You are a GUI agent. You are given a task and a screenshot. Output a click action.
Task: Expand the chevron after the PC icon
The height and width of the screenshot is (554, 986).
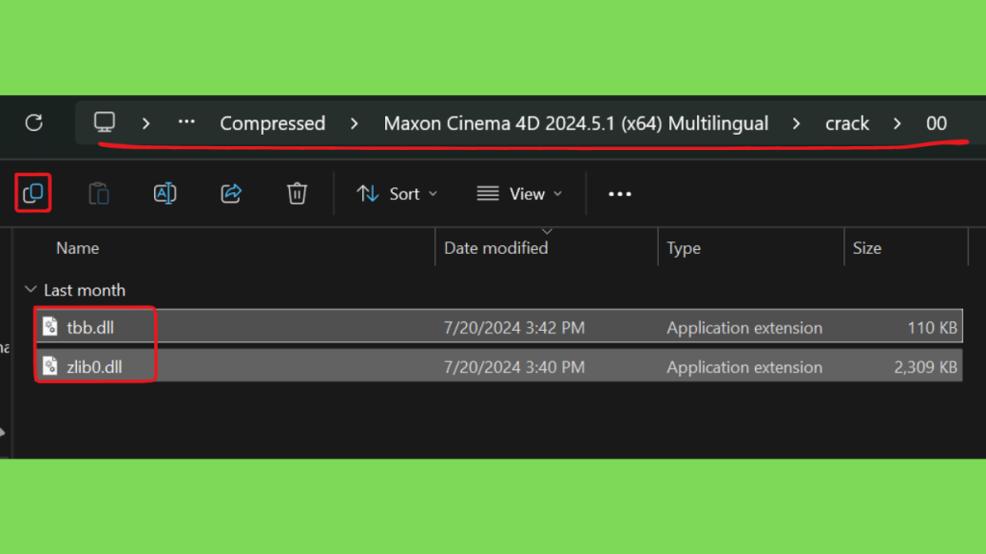coord(146,123)
